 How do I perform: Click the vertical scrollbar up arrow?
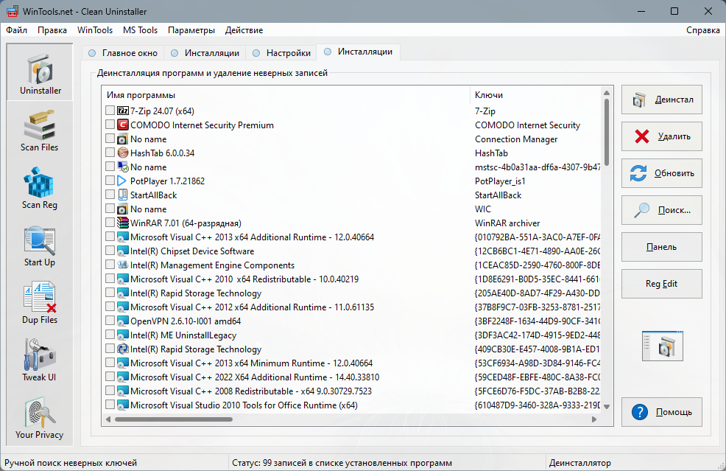[x=607, y=93]
